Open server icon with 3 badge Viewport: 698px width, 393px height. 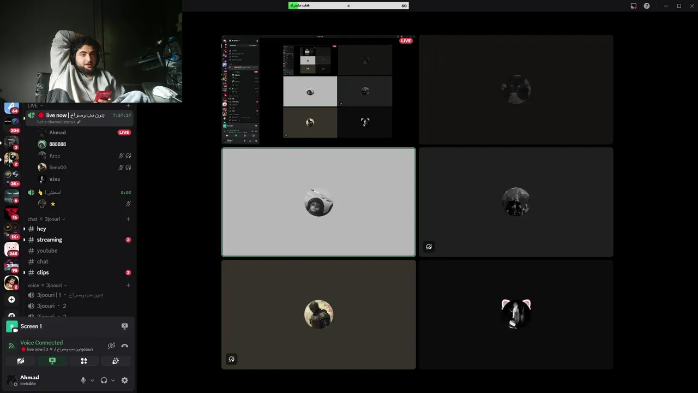[11, 142]
